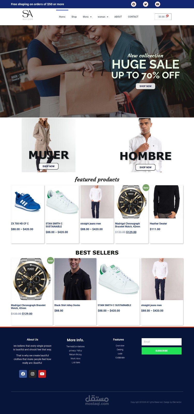
Task: Click SHOP NOW under MUJER
Action: (x=48, y=166)
